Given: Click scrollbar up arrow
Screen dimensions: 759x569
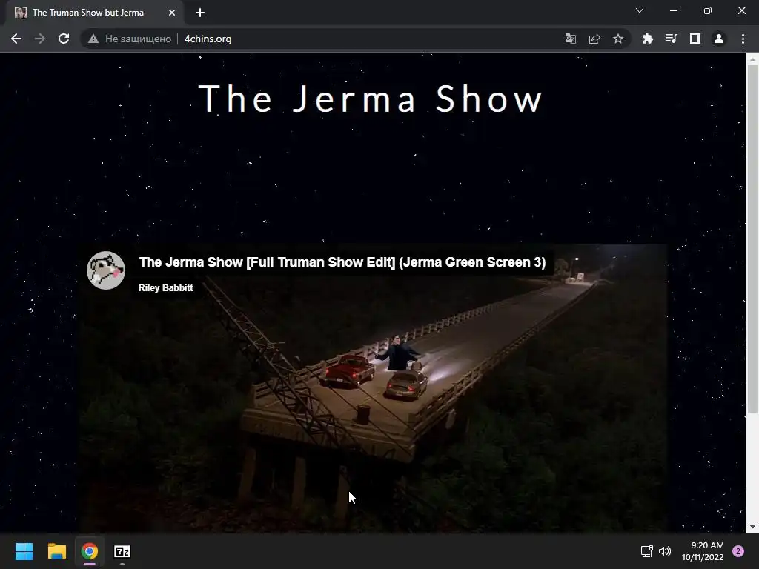Looking at the screenshot, I should (752, 59).
